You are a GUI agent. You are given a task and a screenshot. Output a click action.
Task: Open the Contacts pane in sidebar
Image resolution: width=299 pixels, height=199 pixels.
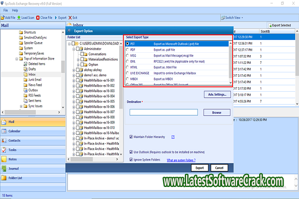click(x=15, y=141)
